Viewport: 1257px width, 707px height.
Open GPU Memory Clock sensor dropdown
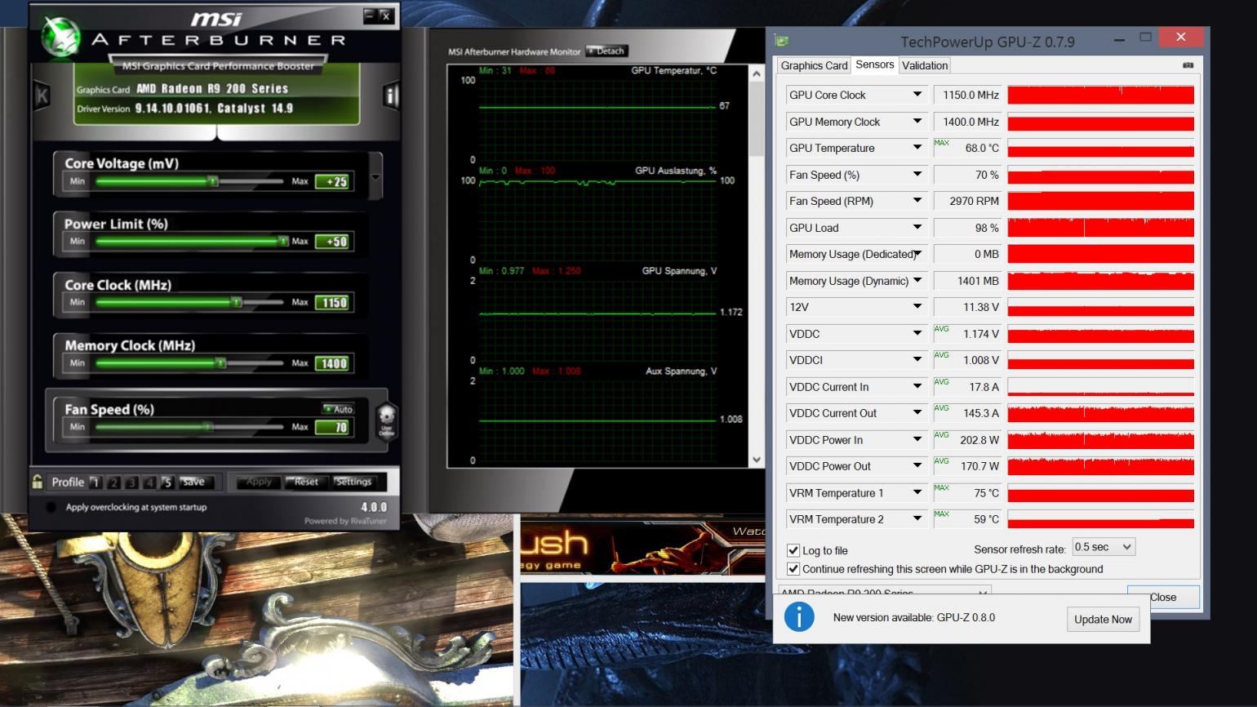[x=917, y=122]
